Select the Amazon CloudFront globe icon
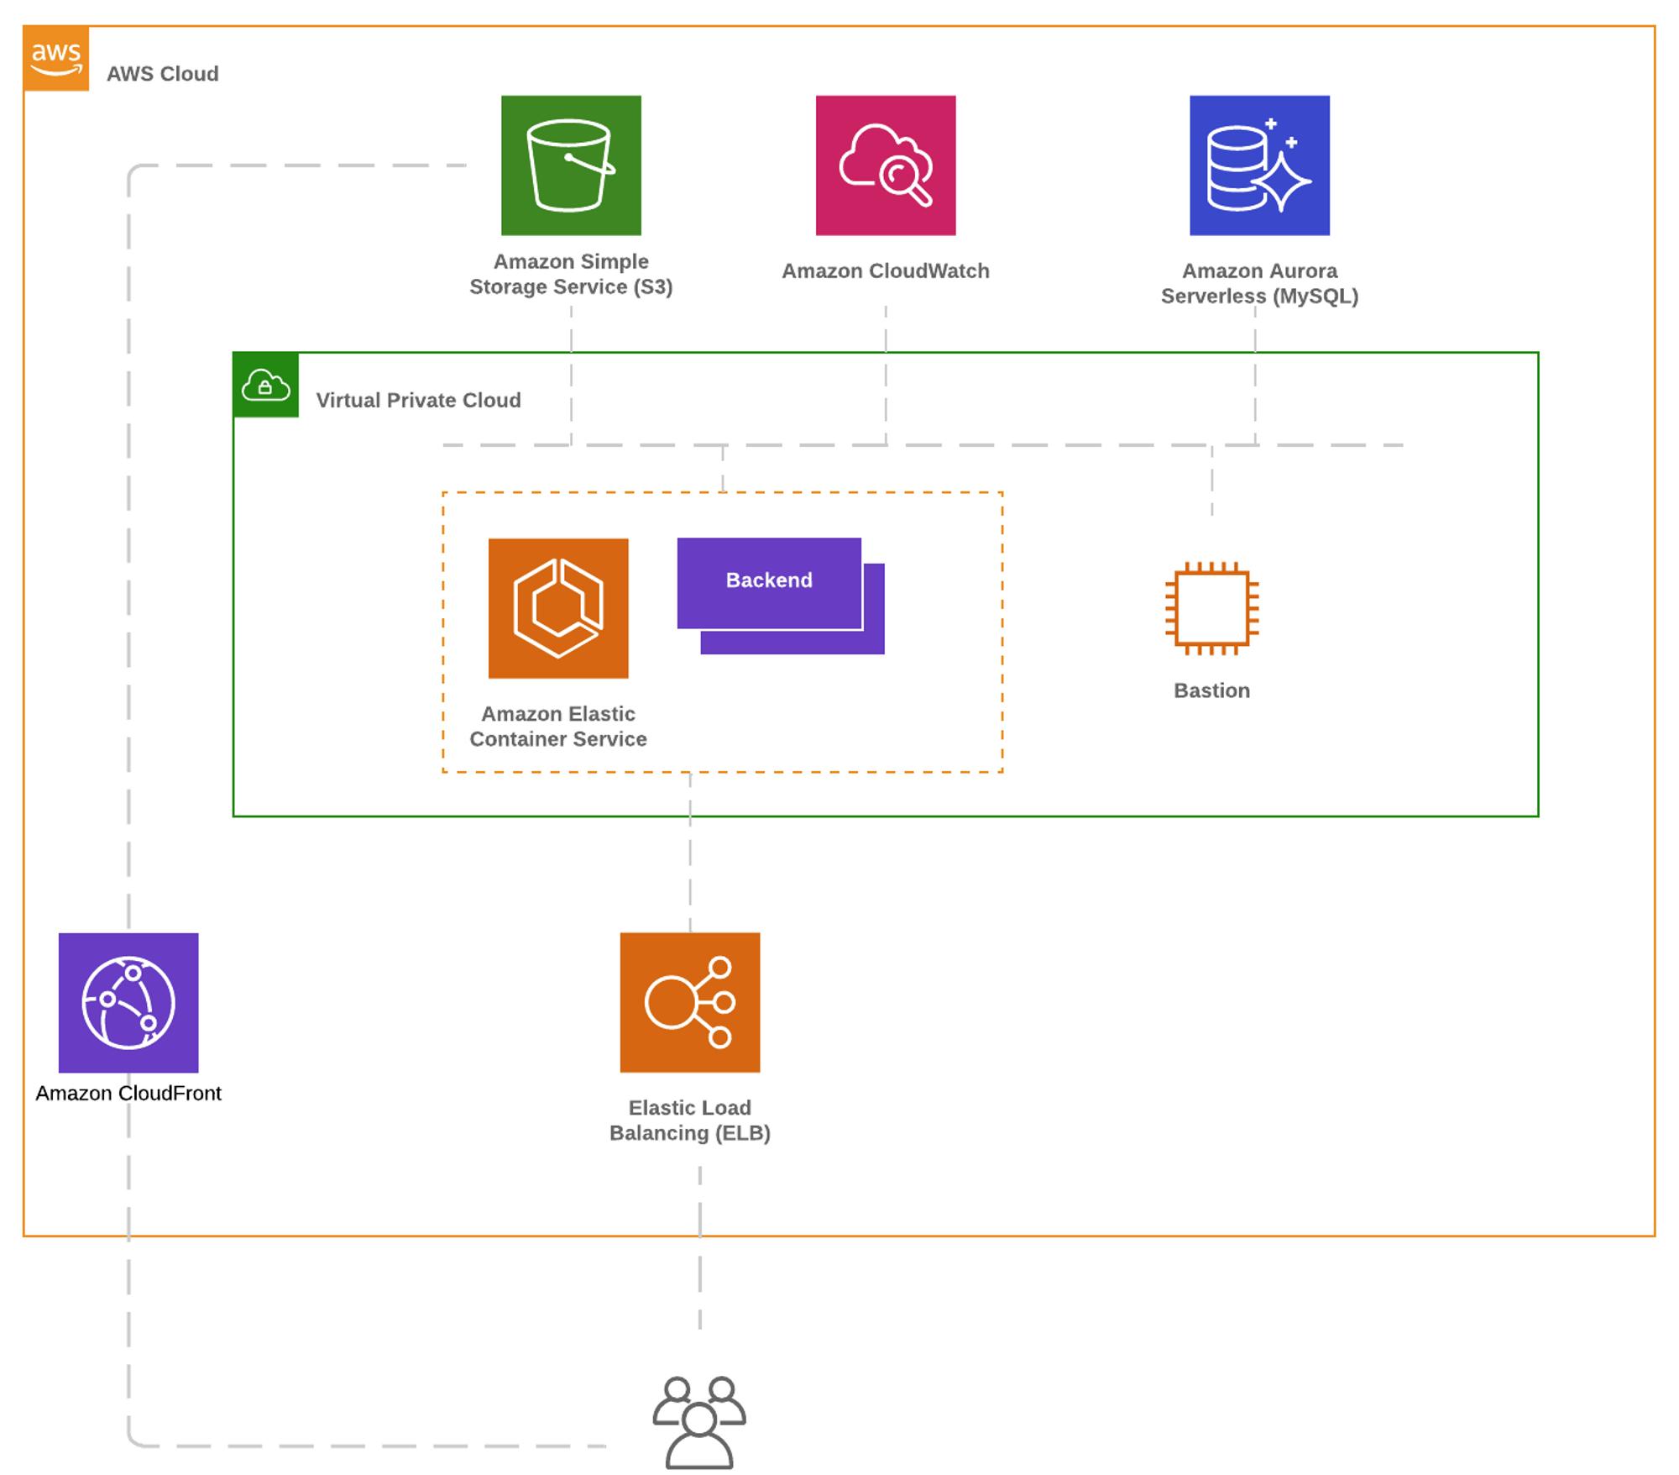The height and width of the screenshot is (1475, 1679). (128, 1002)
